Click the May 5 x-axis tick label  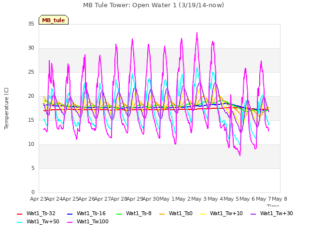pos(231,199)
